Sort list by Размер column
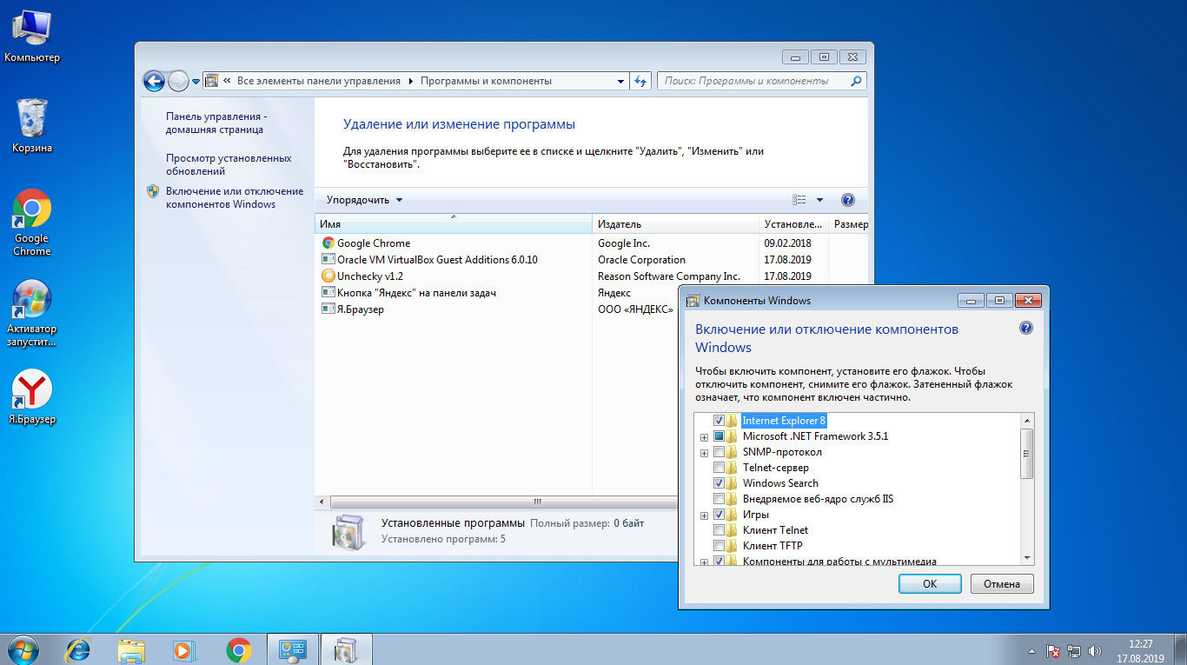 point(849,223)
